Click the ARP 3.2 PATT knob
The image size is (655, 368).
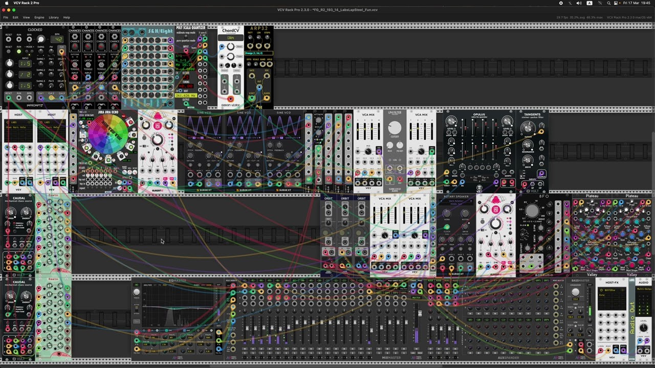[250, 37]
